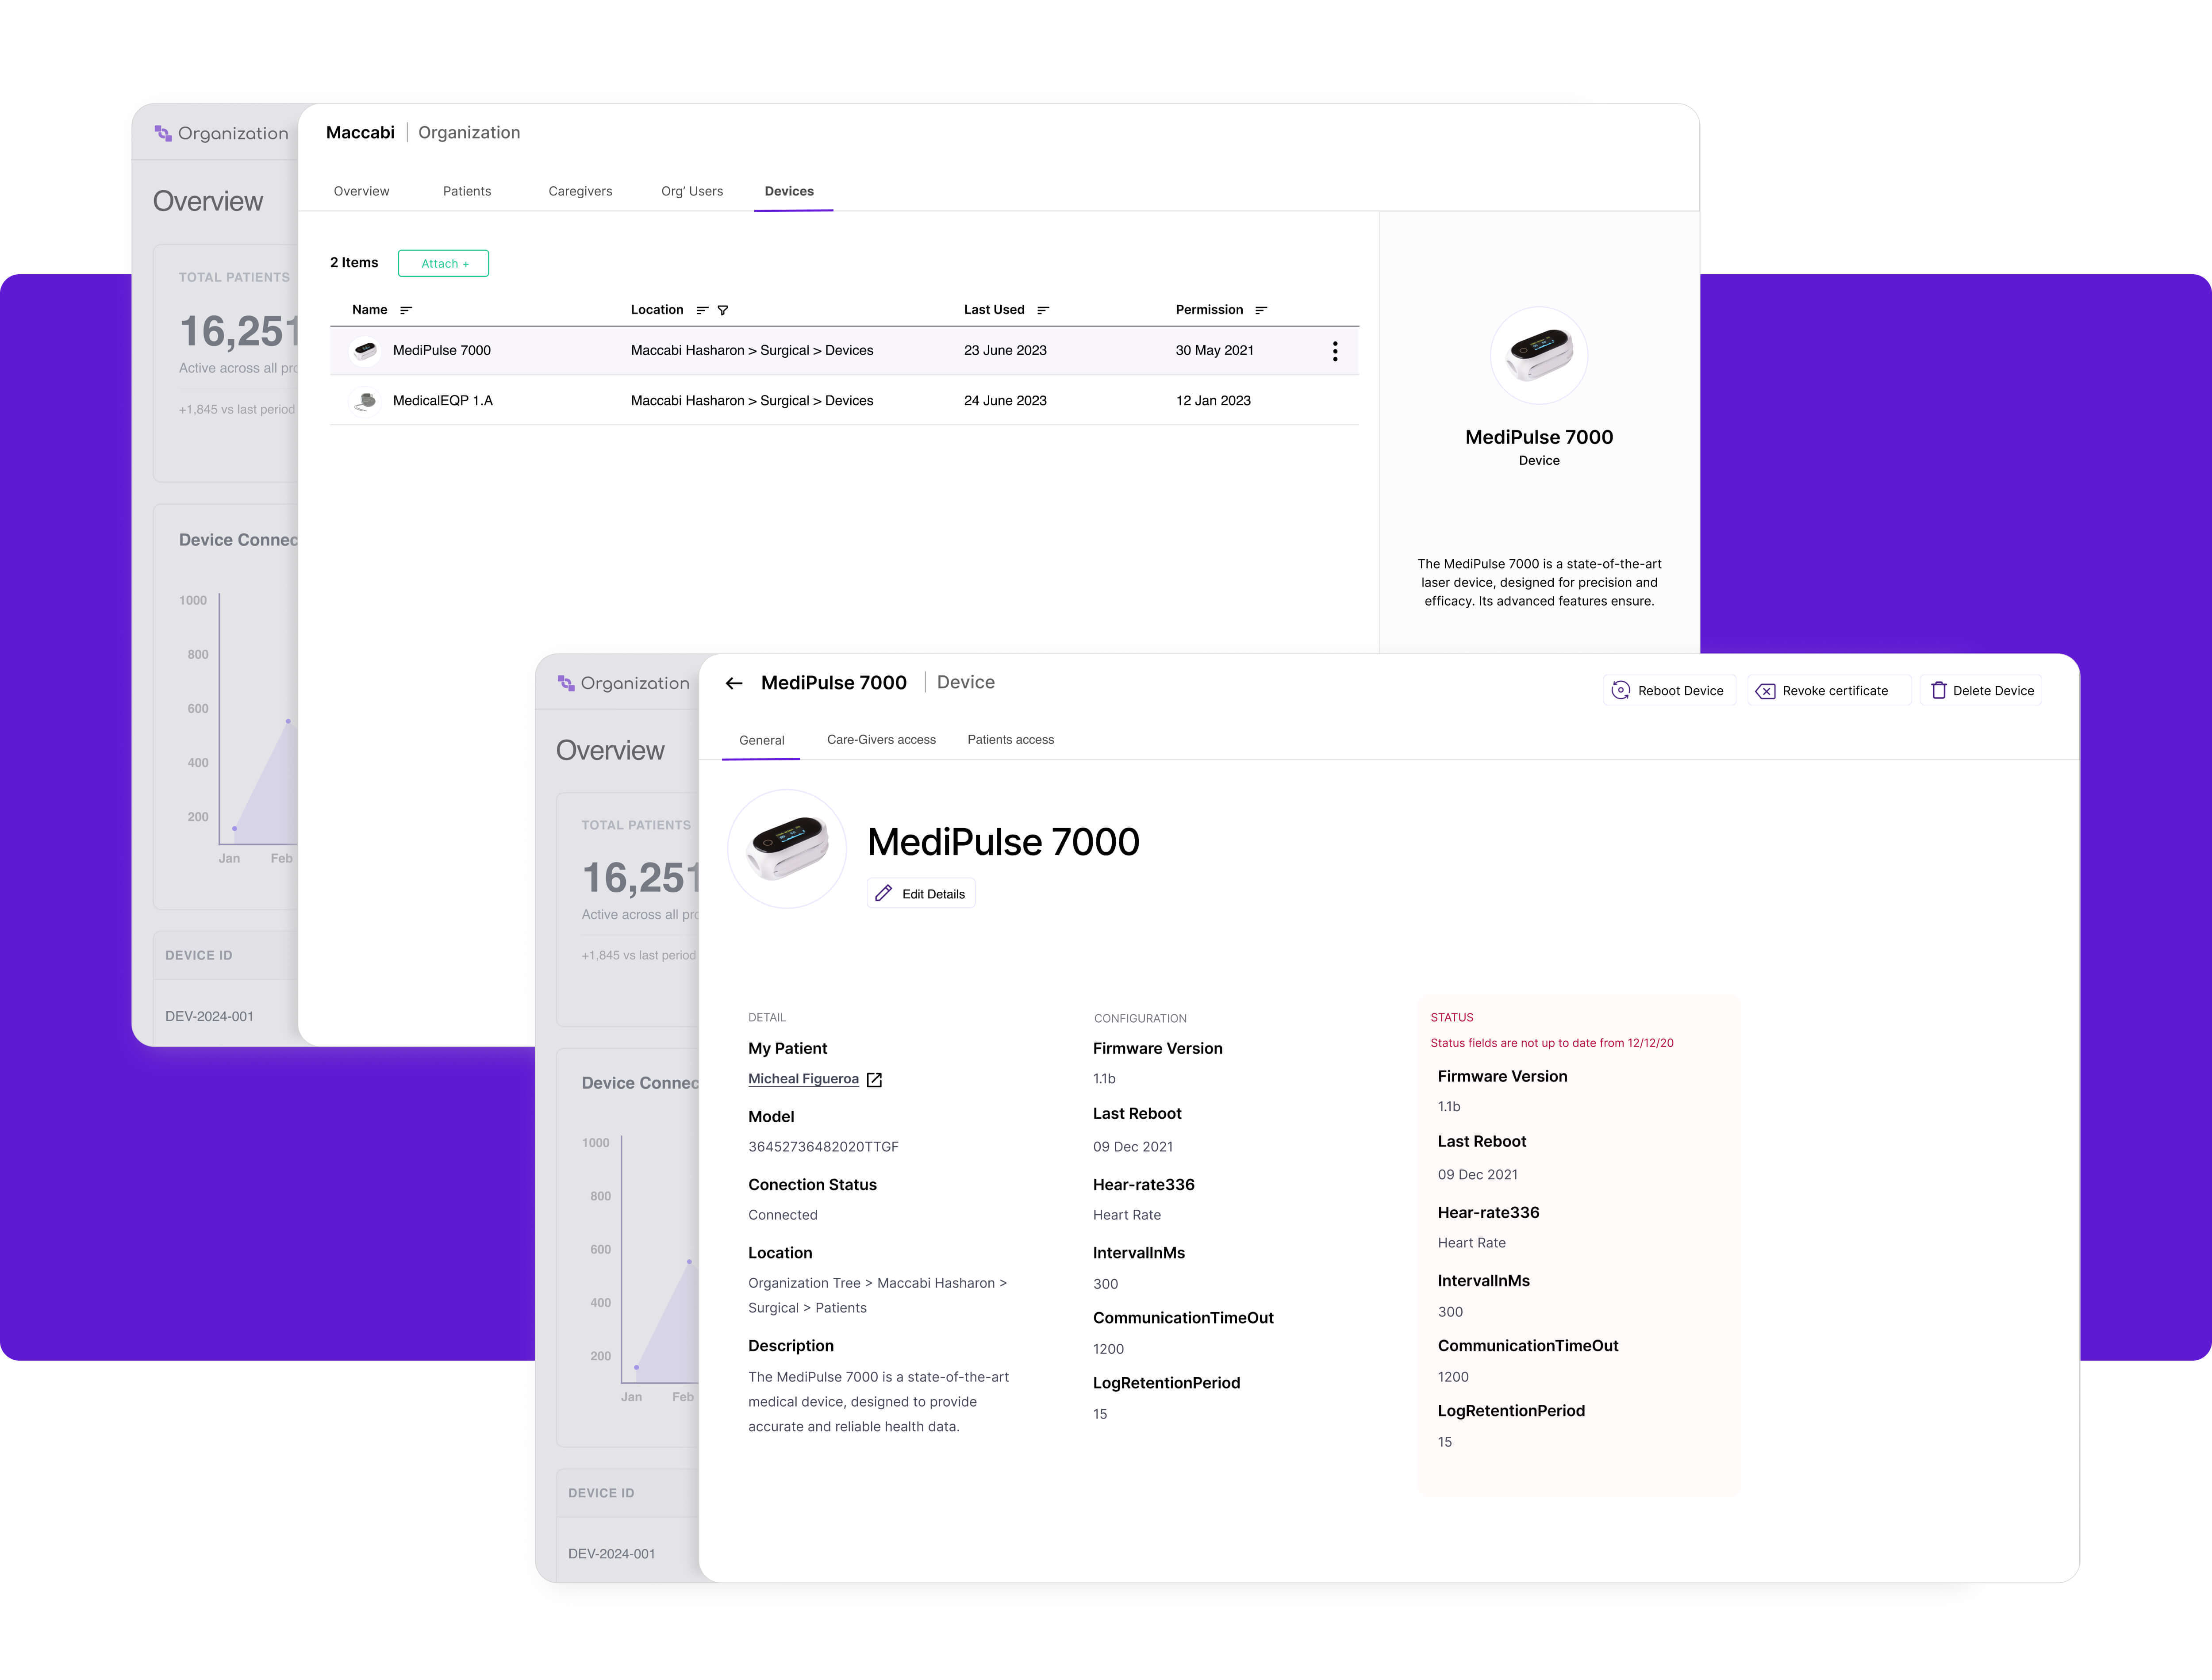Select the MedicalEQP 1.A device row
2212x1680 pixels.
pyautogui.click(x=443, y=400)
